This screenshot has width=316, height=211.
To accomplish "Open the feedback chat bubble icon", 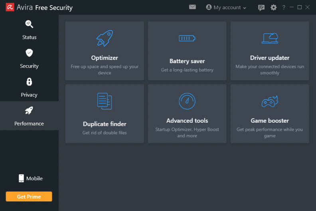I will point(261,8).
